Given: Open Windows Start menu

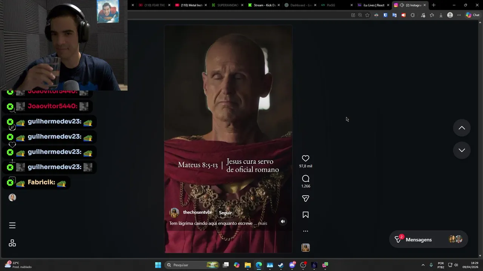Looking at the screenshot, I should [x=158, y=265].
